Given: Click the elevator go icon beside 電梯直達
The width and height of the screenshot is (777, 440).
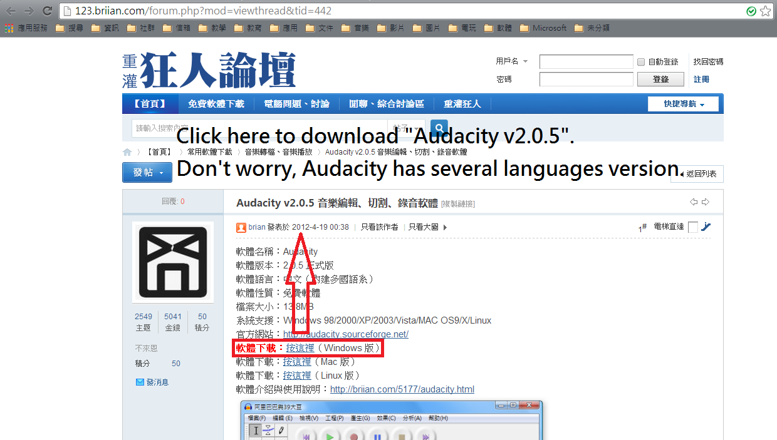Looking at the screenshot, I should coord(706,227).
